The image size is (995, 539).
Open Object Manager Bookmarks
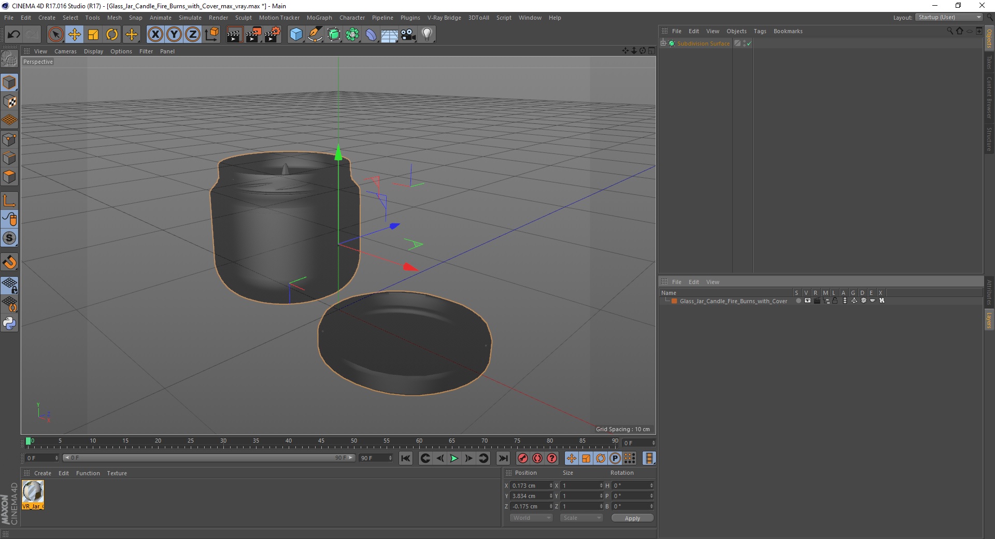(x=788, y=31)
